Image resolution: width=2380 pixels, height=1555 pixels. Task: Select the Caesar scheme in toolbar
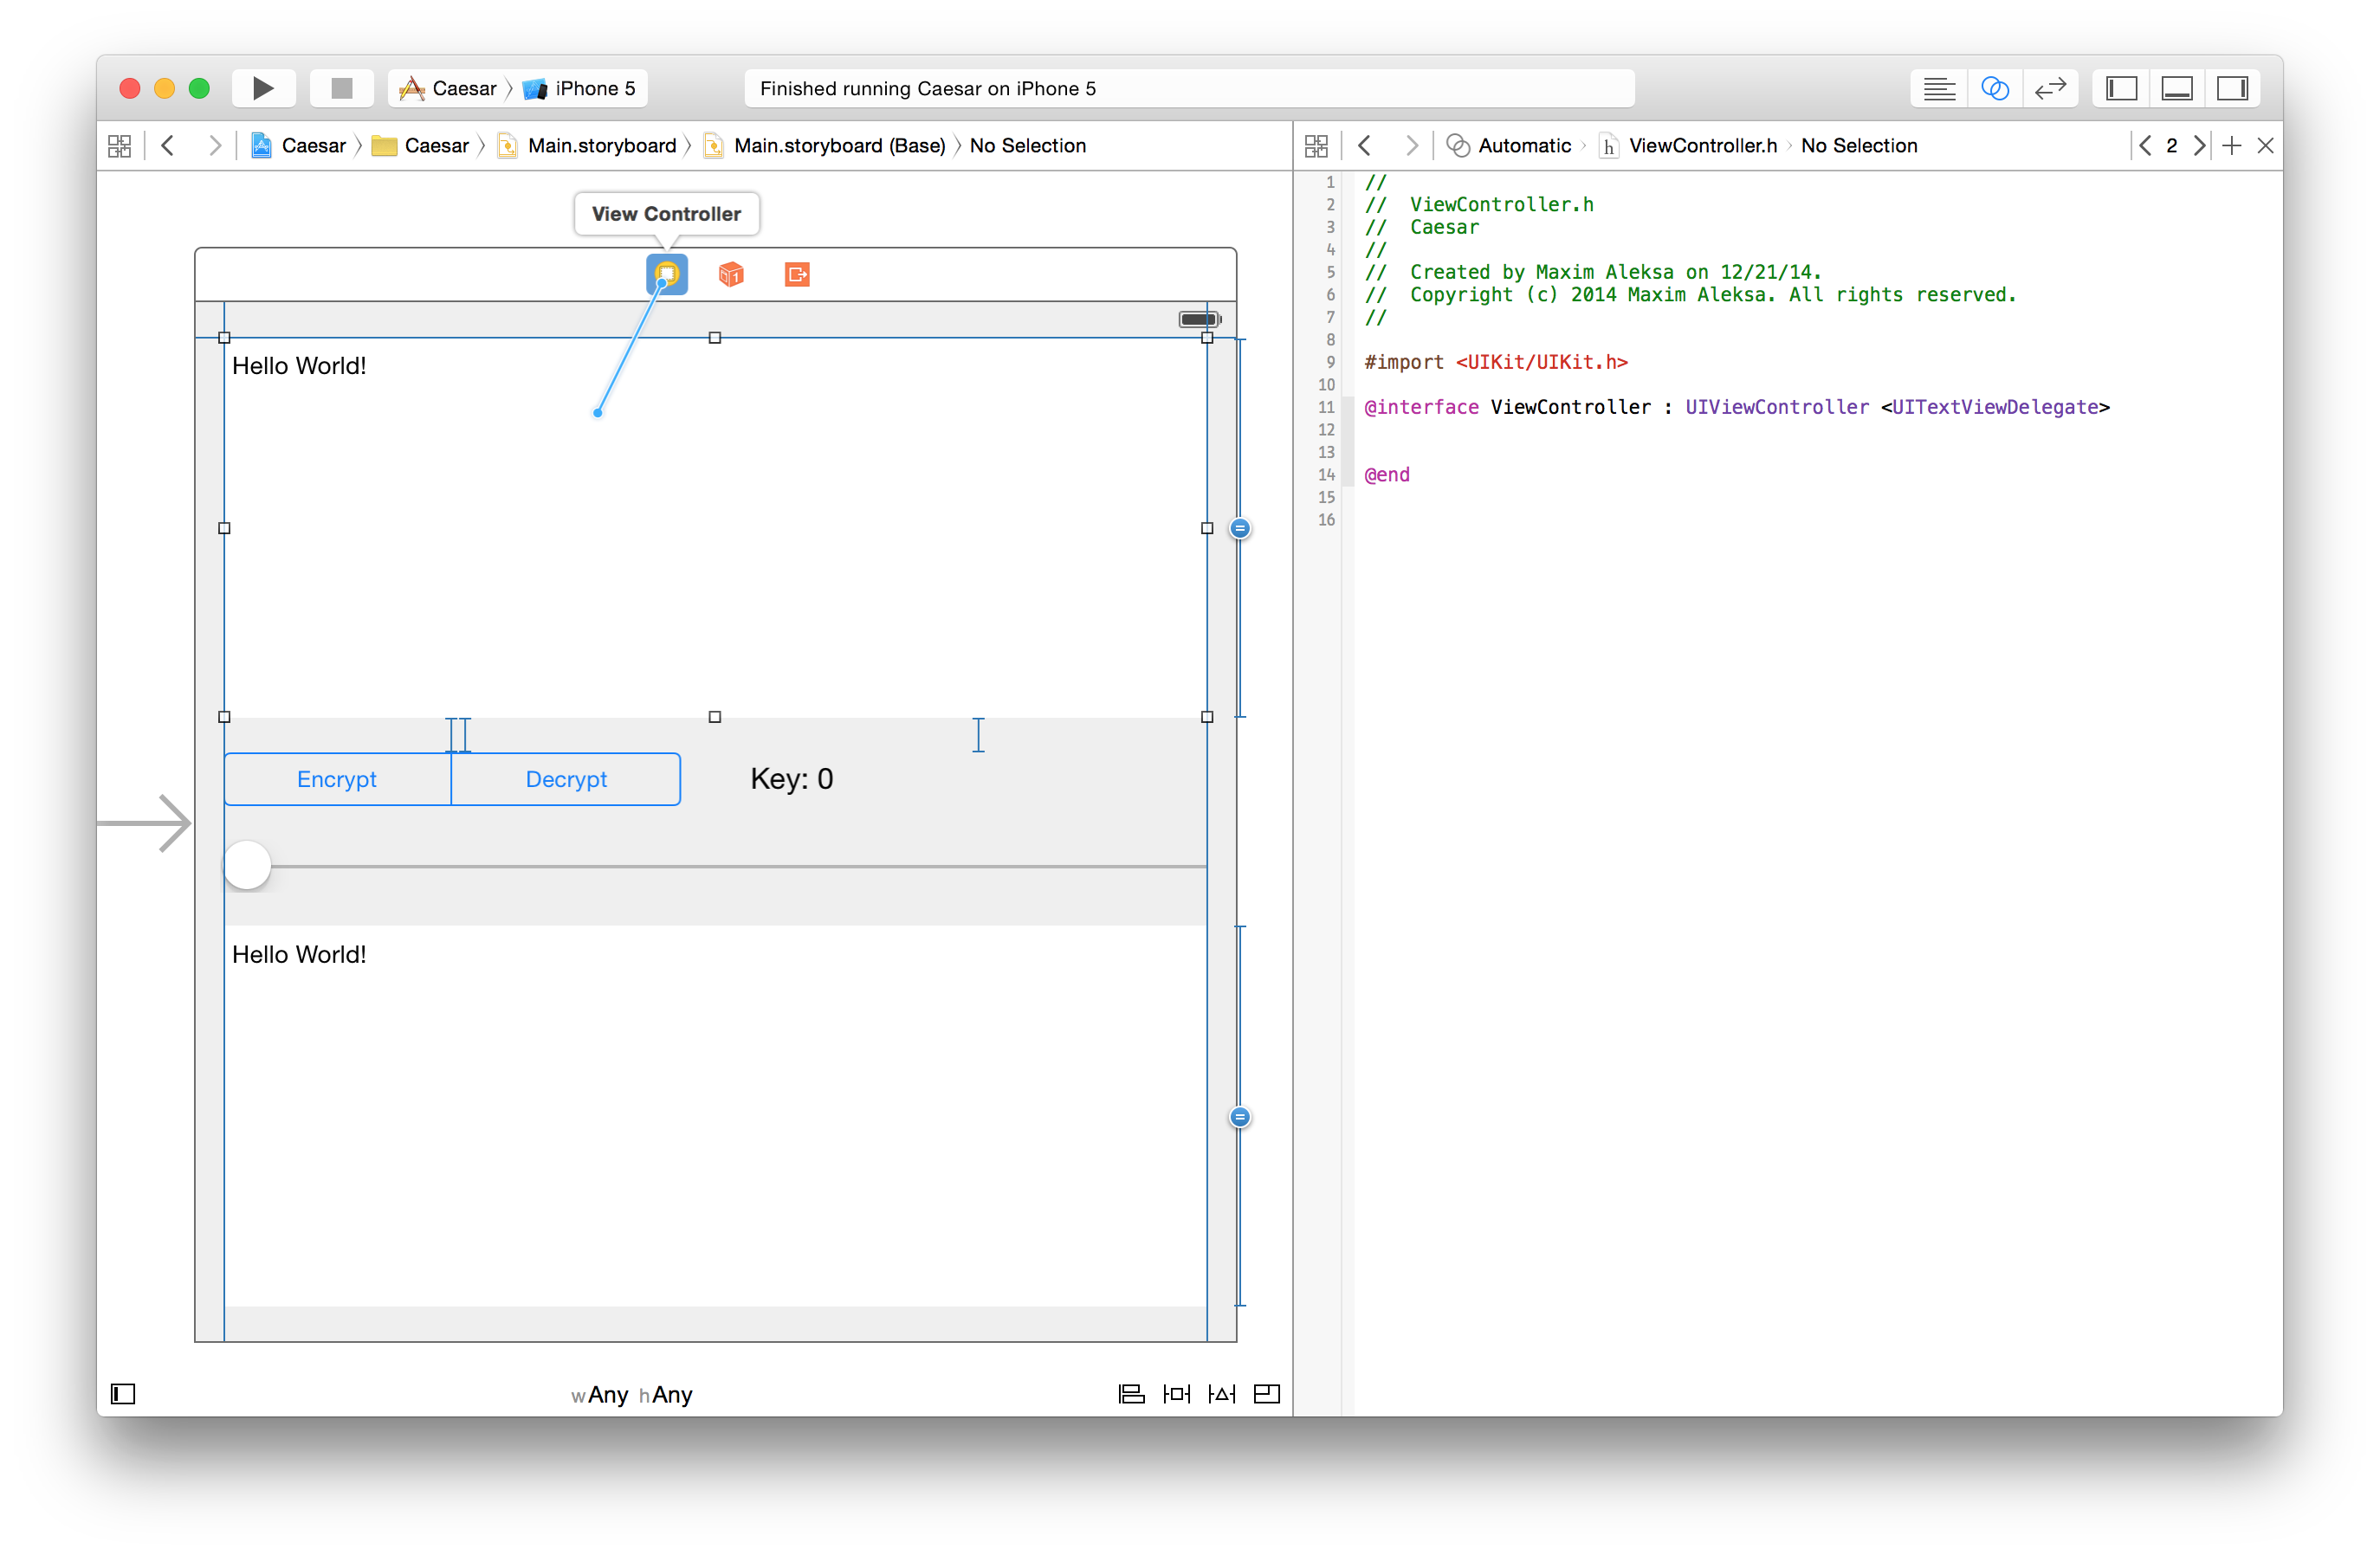pyautogui.click(x=449, y=88)
